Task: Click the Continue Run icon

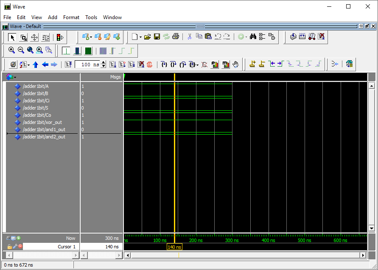Action: coord(122,65)
